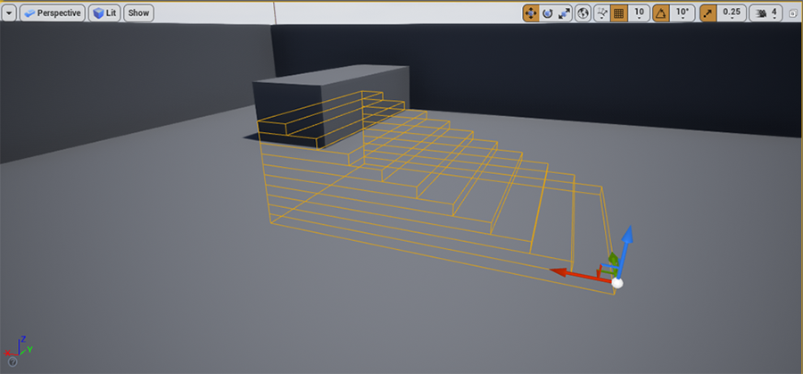Select the rotate tool

click(548, 13)
